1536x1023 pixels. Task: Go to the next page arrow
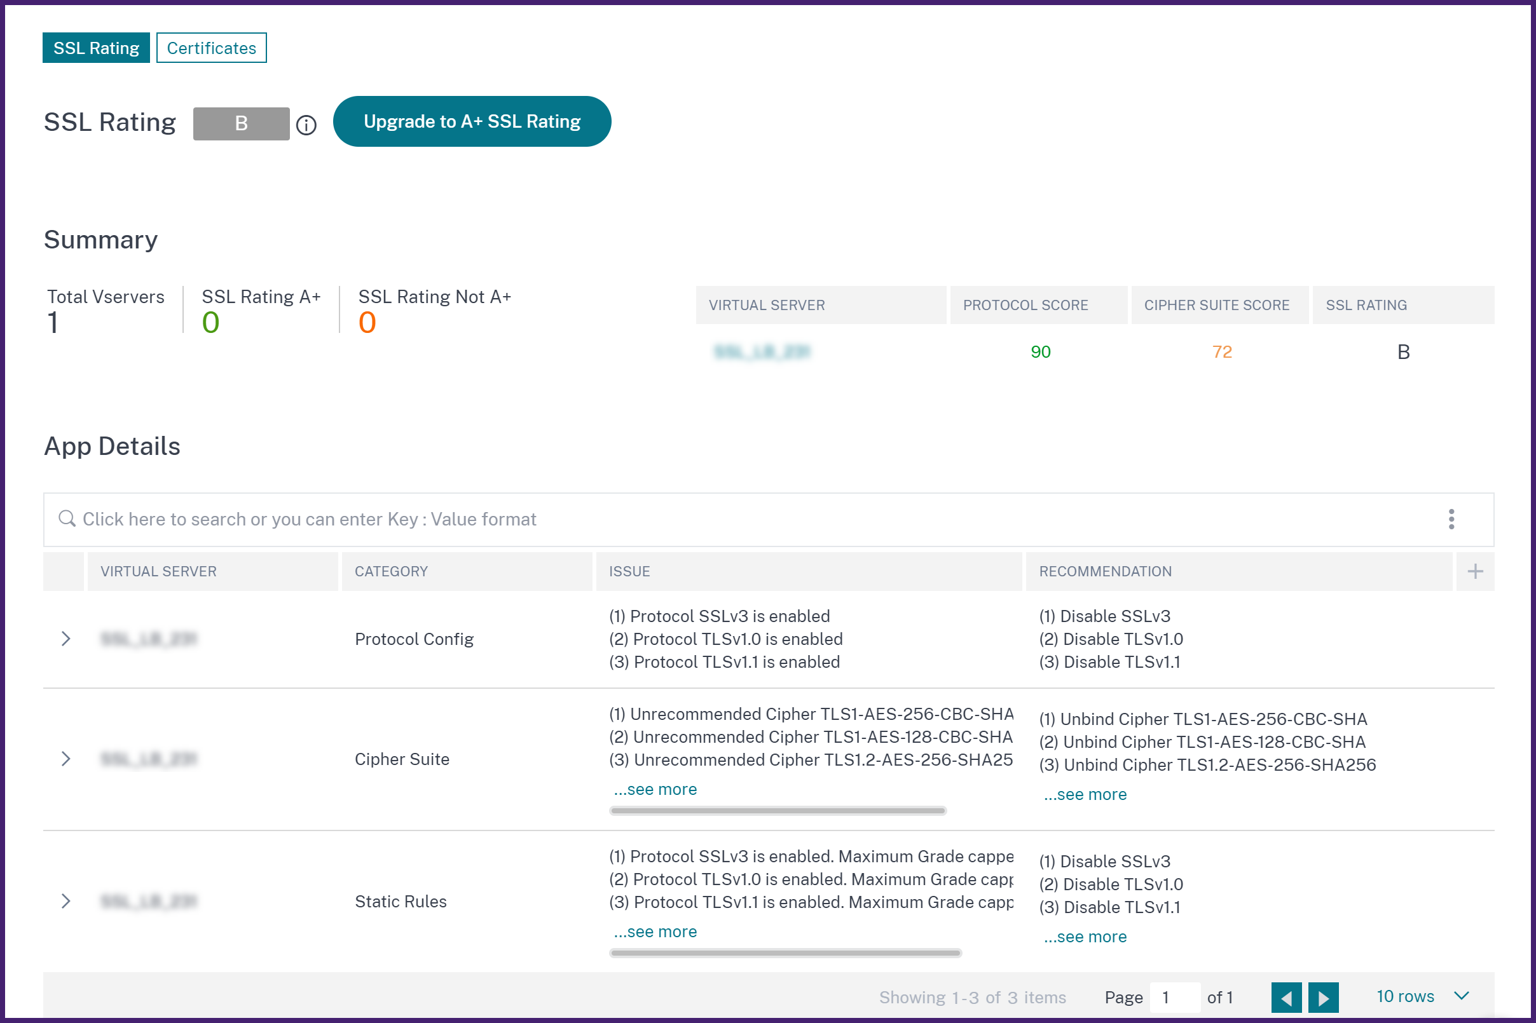point(1323,998)
